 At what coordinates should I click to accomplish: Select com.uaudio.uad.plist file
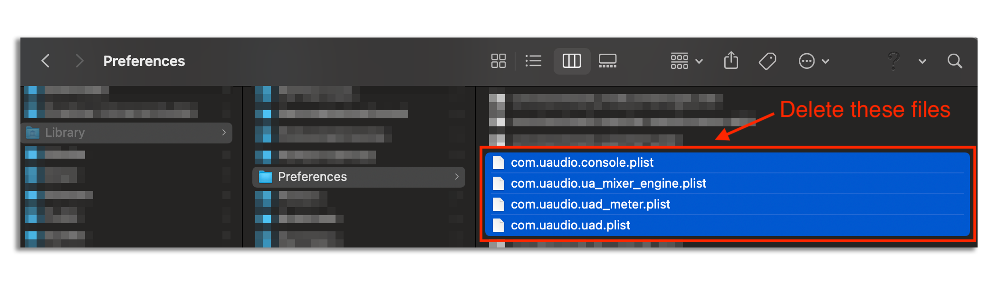pyautogui.click(x=726, y=225)
